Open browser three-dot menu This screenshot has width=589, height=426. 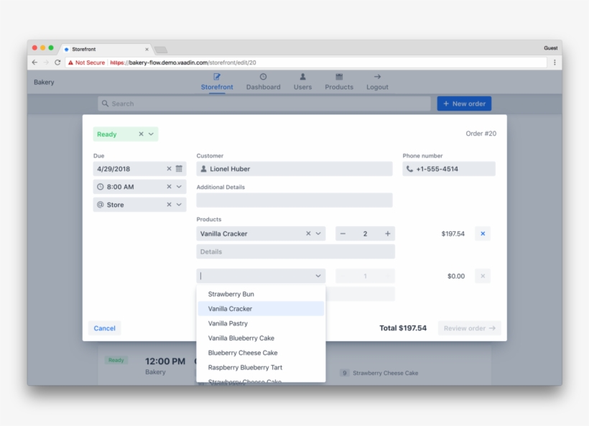pyautogui.click(x=555, y=62)
